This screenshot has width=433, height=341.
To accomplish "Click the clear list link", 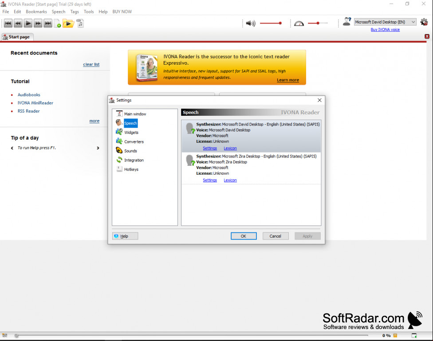I will pos(91,64).
